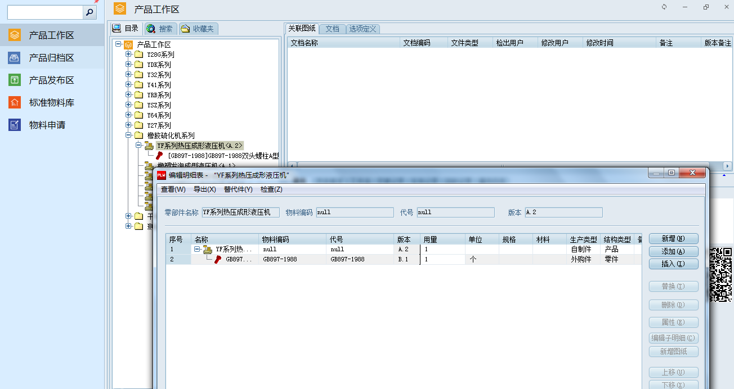Open 物料申请 in the sidebar
Image resolution: width=734 pixels, height=389 pixels.
pyautogui.click(x=47, y=125)
